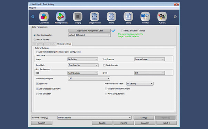Open the Gray Replacement RGB dropdown

click(x=83, y=73)
